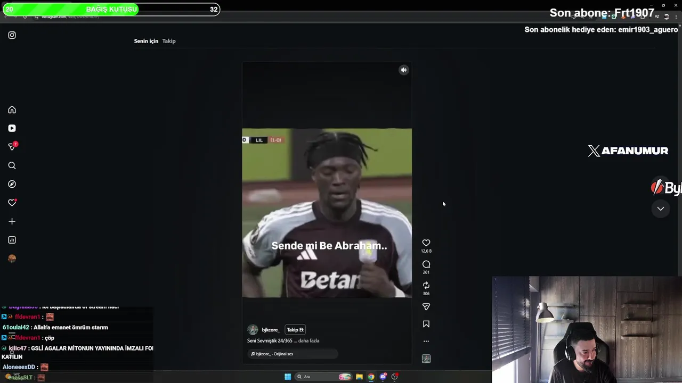Switch to the Senin için tab
682x383 pixels.
tap(146, 41)
